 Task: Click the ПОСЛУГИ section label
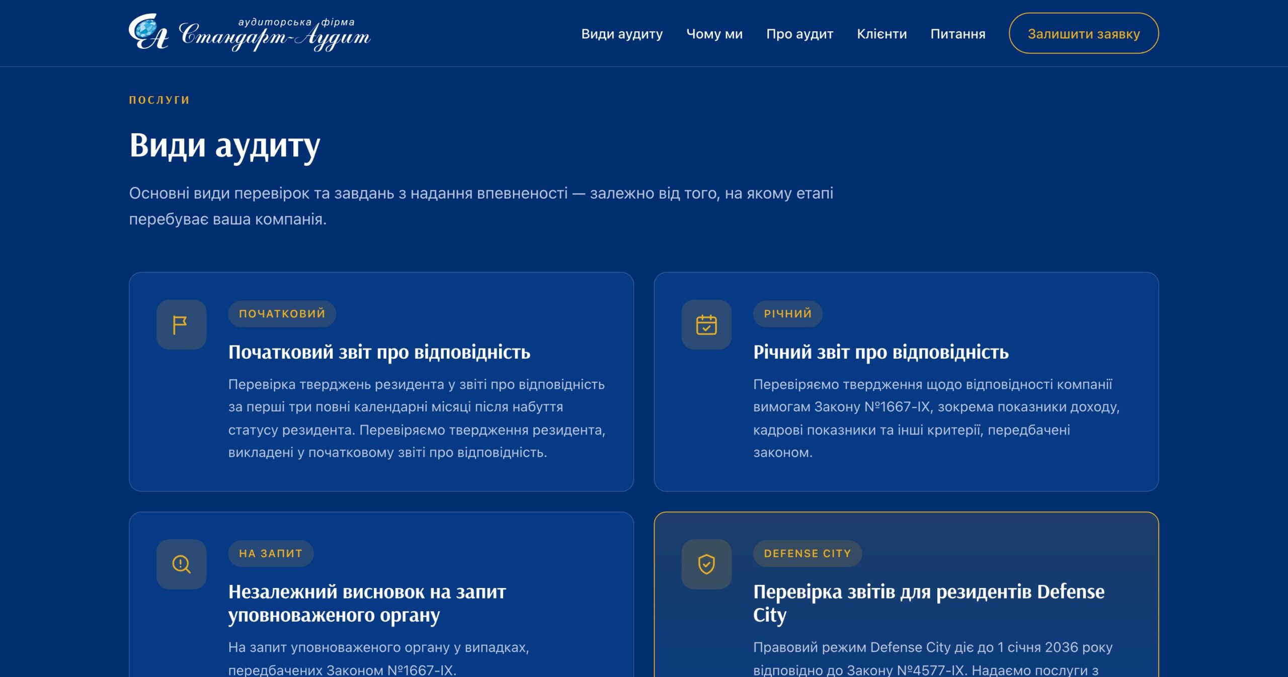[x=159, y=100]
